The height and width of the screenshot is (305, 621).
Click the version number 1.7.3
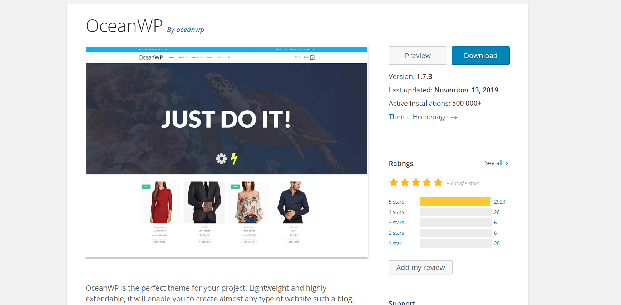[424, 76]
